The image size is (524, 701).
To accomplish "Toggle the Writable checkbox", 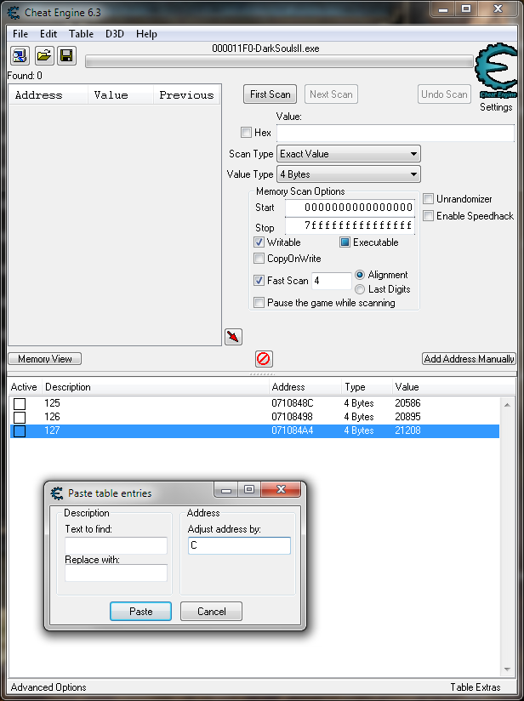I will pyautogui.click(x=259, y=242).
